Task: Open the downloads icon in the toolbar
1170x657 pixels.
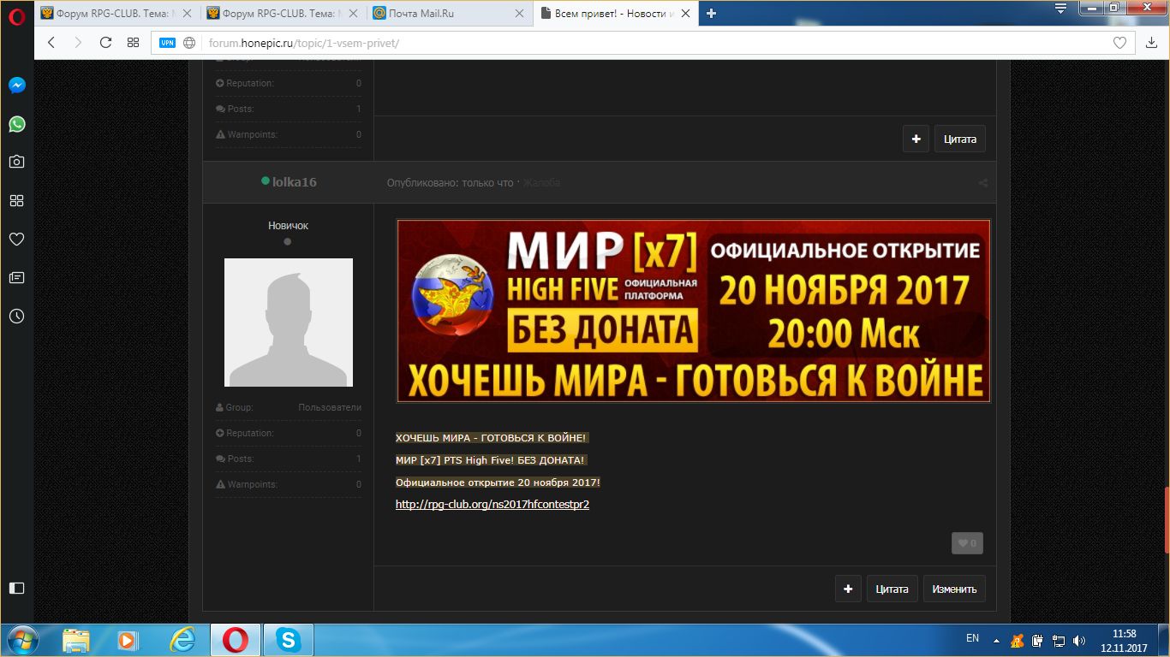Action: tap(1150, 42)
